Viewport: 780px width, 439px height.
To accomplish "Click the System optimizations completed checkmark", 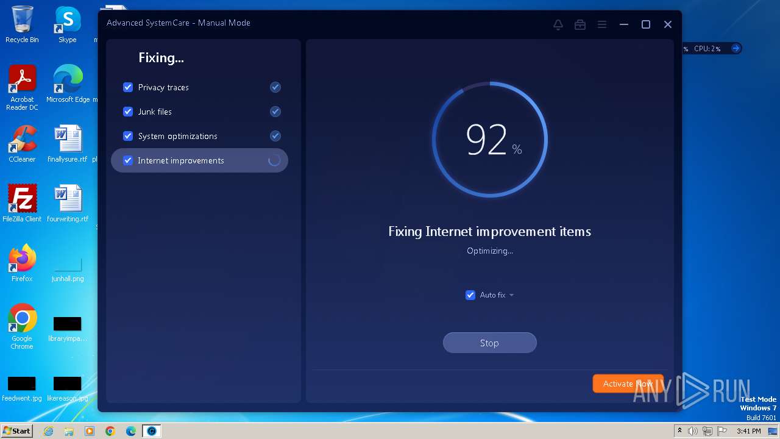I will click(275, 136).
